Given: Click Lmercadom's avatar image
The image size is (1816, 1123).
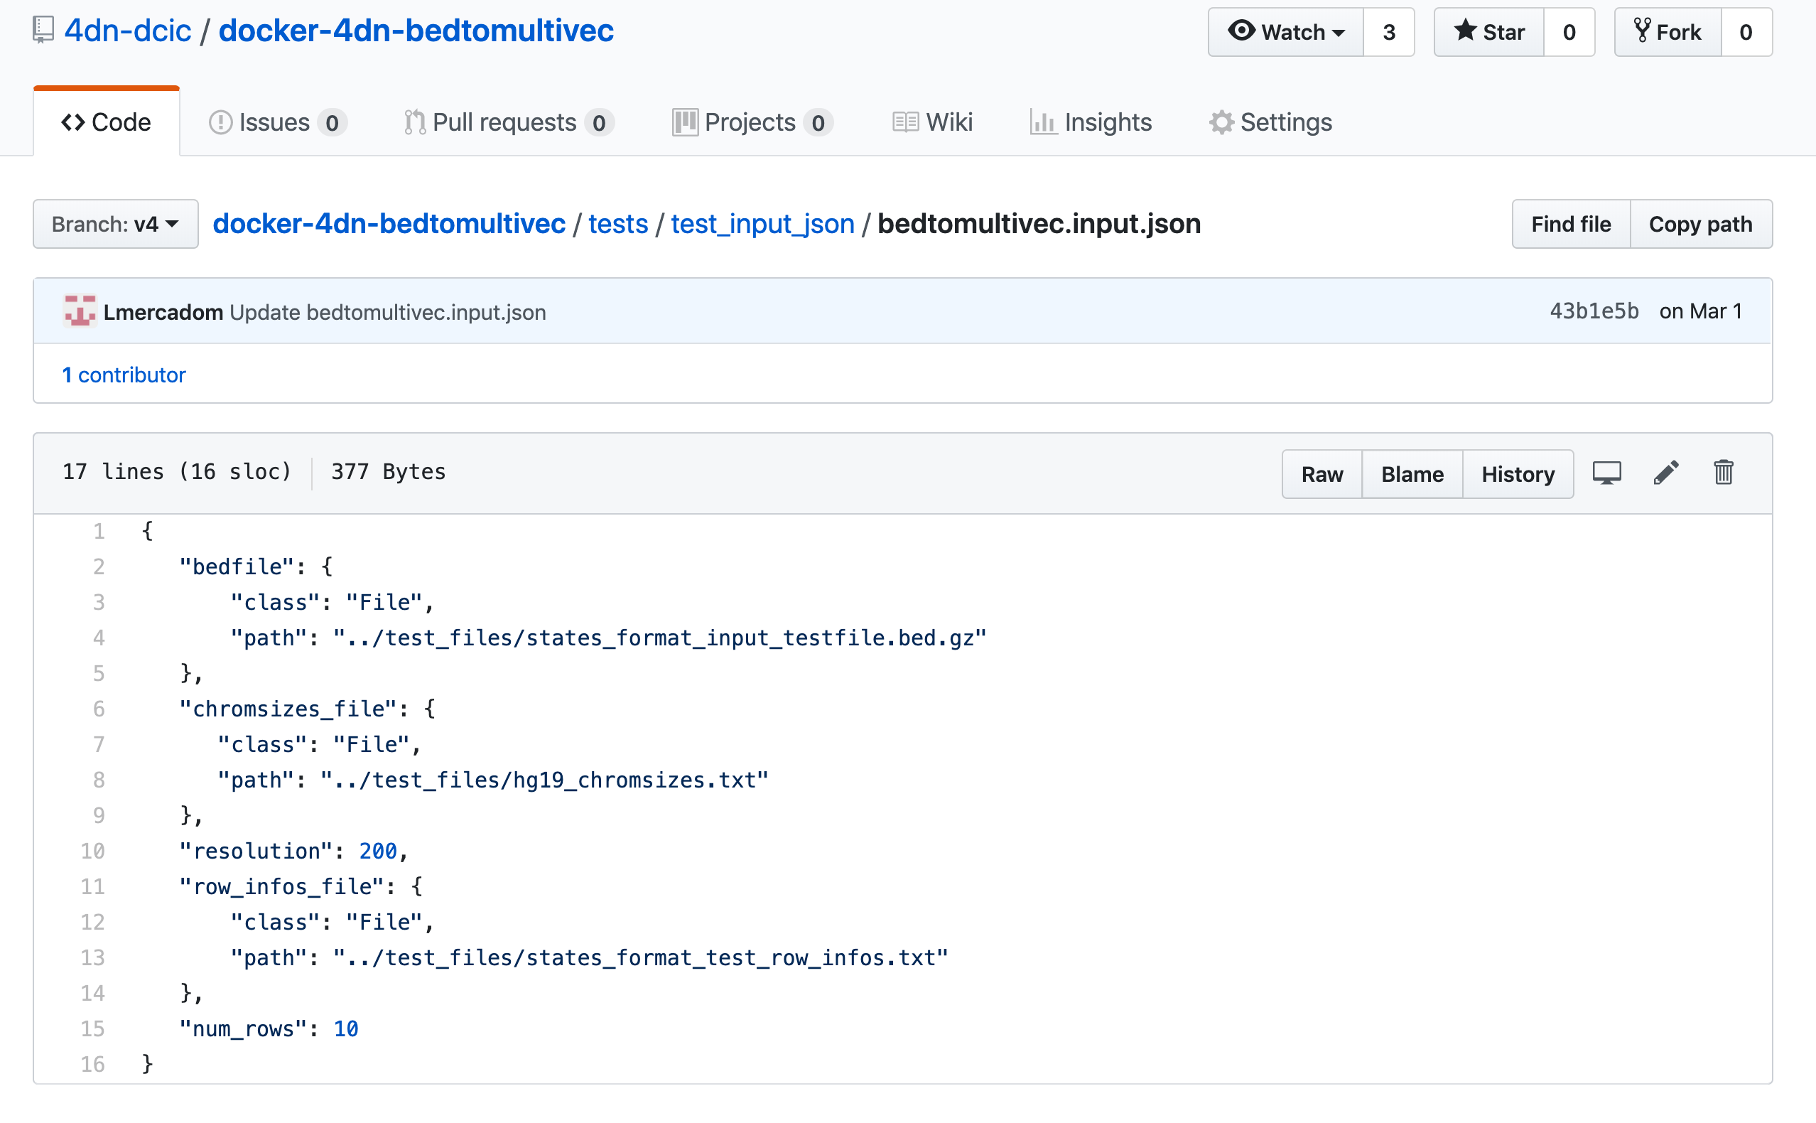Looking at the screenshot, I should (80, 311).
